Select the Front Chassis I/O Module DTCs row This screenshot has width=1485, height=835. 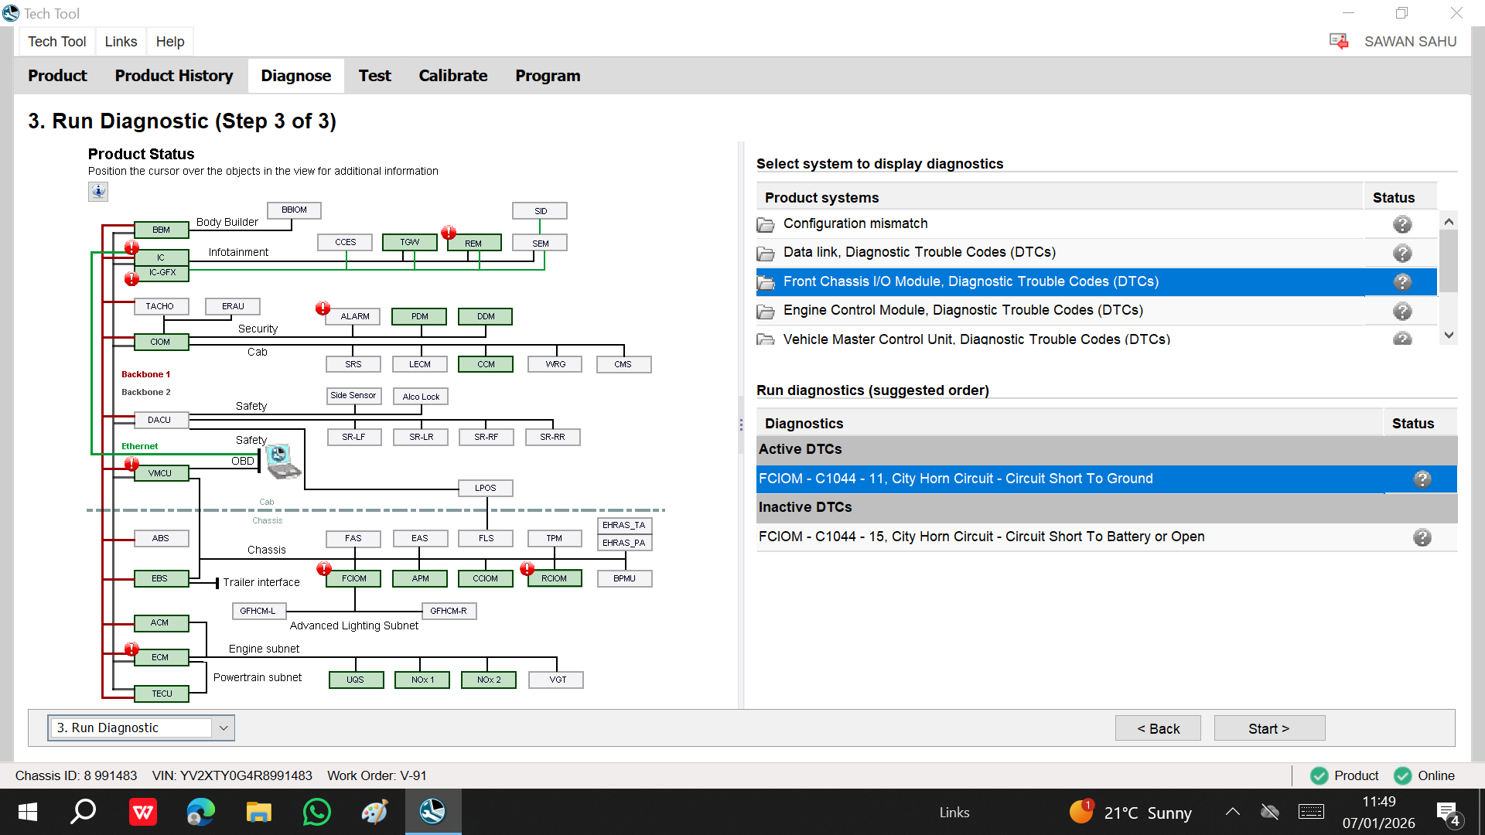1097,281
